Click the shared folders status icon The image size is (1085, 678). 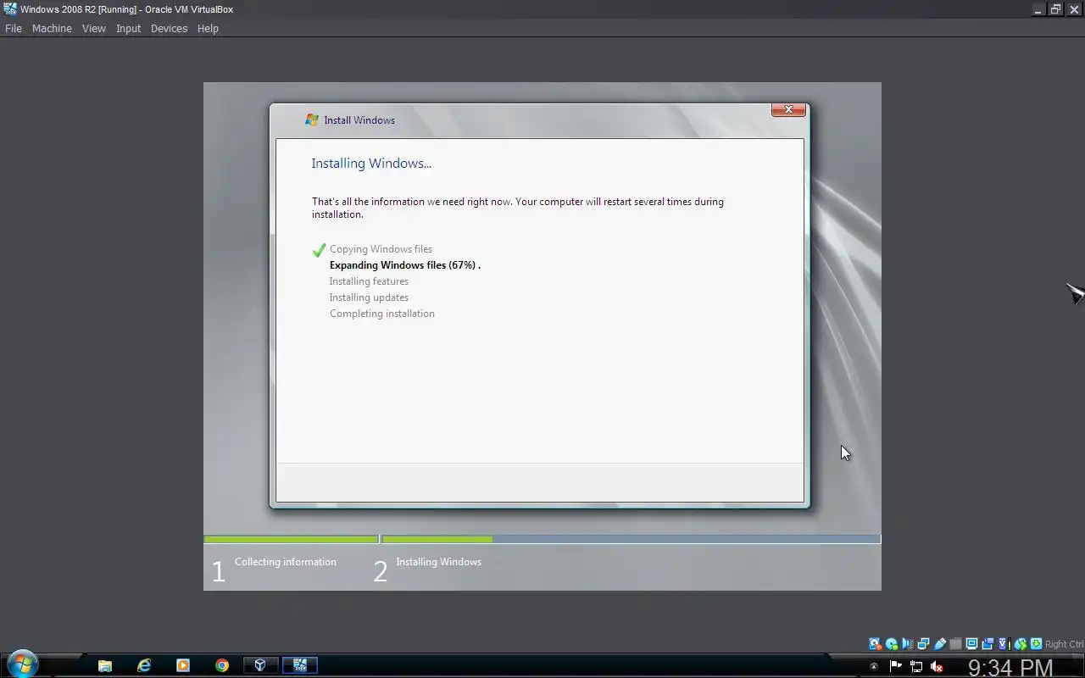click(955, 644)
